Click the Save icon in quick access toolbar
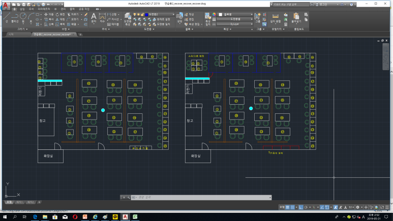 point(23,5)
